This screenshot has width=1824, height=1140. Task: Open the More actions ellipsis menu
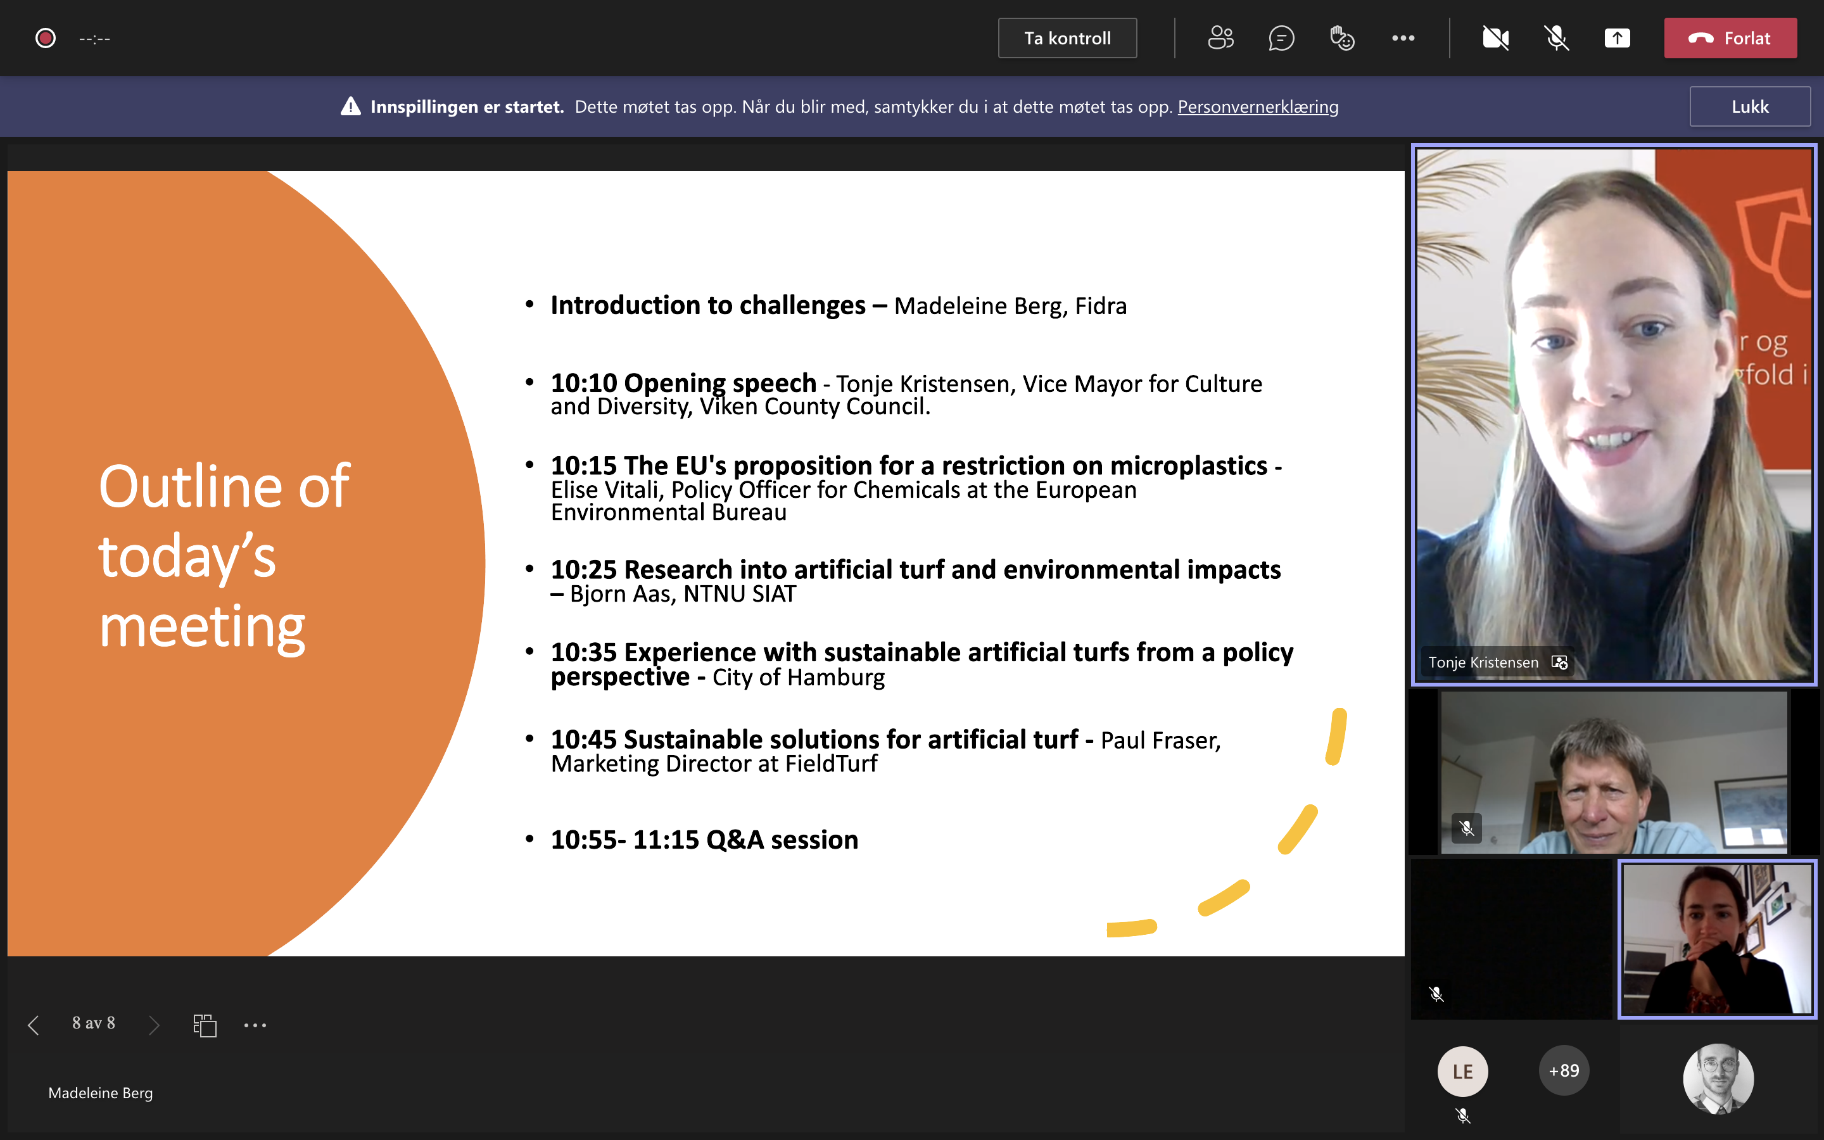click(x=1403, y=38)
